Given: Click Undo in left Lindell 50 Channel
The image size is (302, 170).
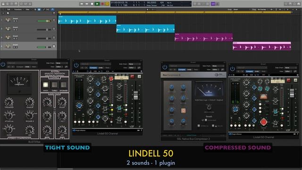Looking at the screenshot, I should pyautogui.click(x=101, y=68).
